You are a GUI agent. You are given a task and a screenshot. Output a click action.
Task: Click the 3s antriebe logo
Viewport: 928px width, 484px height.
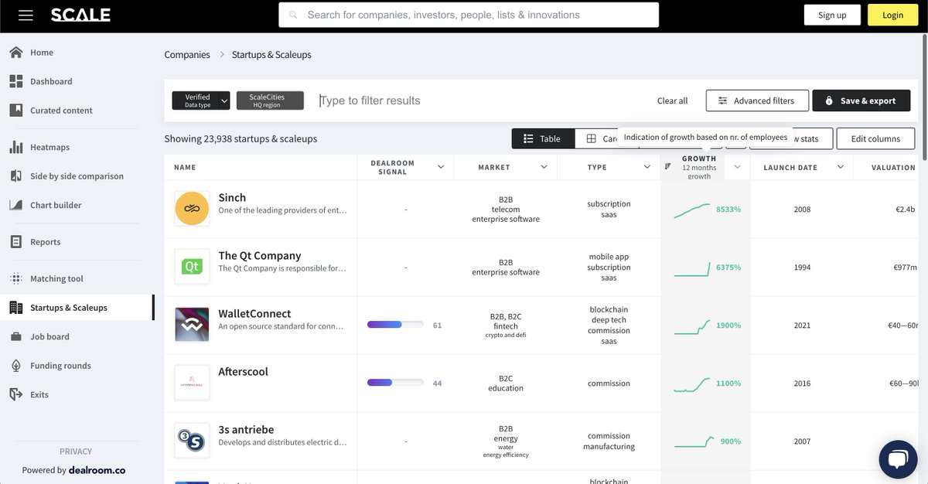tap(192, 441)
